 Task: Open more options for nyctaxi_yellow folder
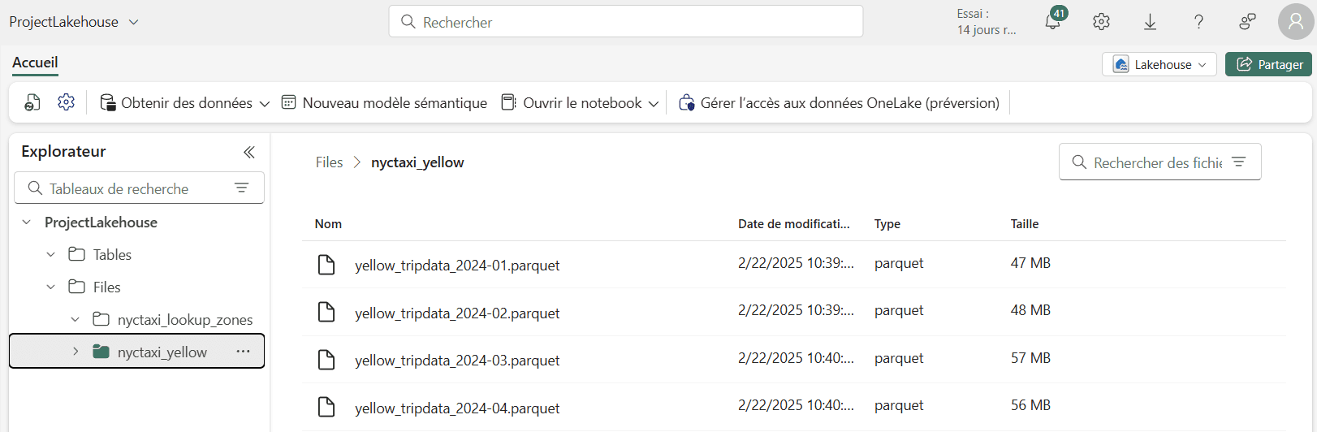pyautogui.click(x=243, y=352)
